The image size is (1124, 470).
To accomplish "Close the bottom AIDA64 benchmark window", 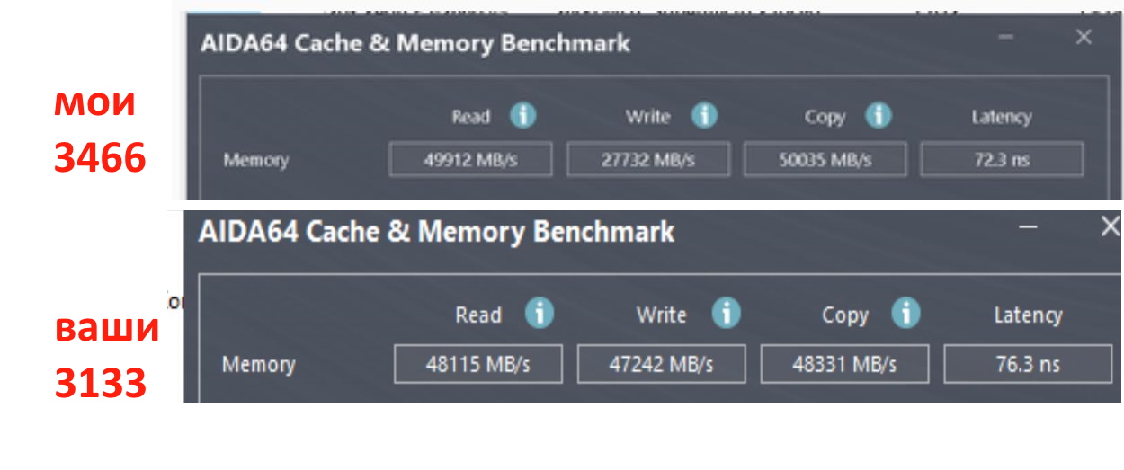I will click(1111, 227).
